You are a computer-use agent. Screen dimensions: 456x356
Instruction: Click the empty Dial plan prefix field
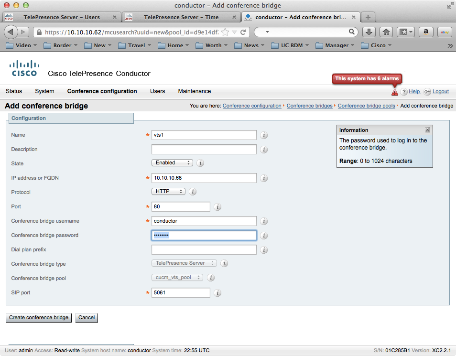tap(204, 249)
